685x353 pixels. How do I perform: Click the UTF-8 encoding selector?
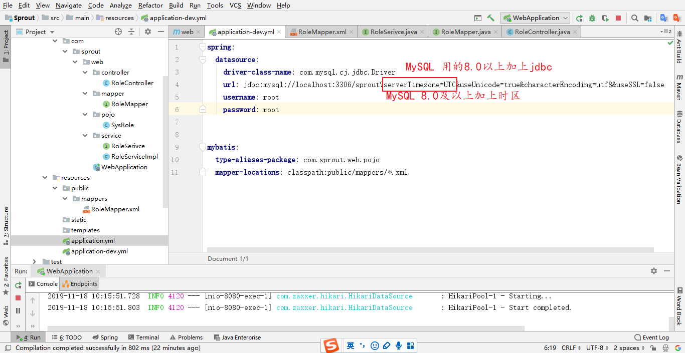598,347
